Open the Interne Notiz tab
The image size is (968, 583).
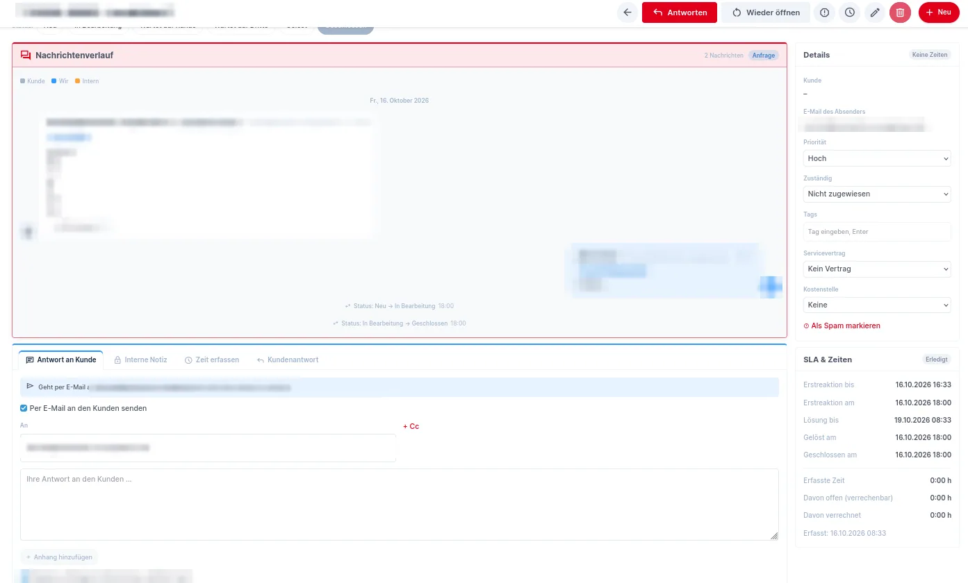tap(140, 360)
